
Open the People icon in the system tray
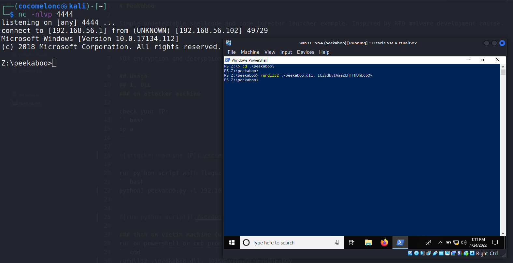click(x=429, y=242)
